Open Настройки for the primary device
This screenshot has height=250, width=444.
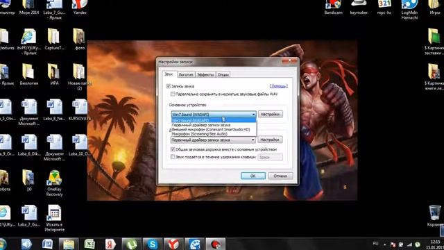[x=271, y=114]
